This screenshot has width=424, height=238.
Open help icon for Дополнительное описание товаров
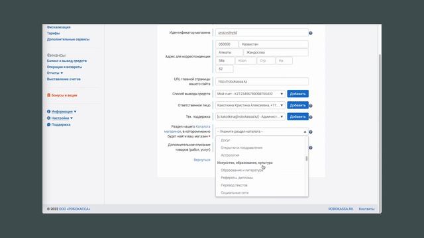click(x=311, y=147)
